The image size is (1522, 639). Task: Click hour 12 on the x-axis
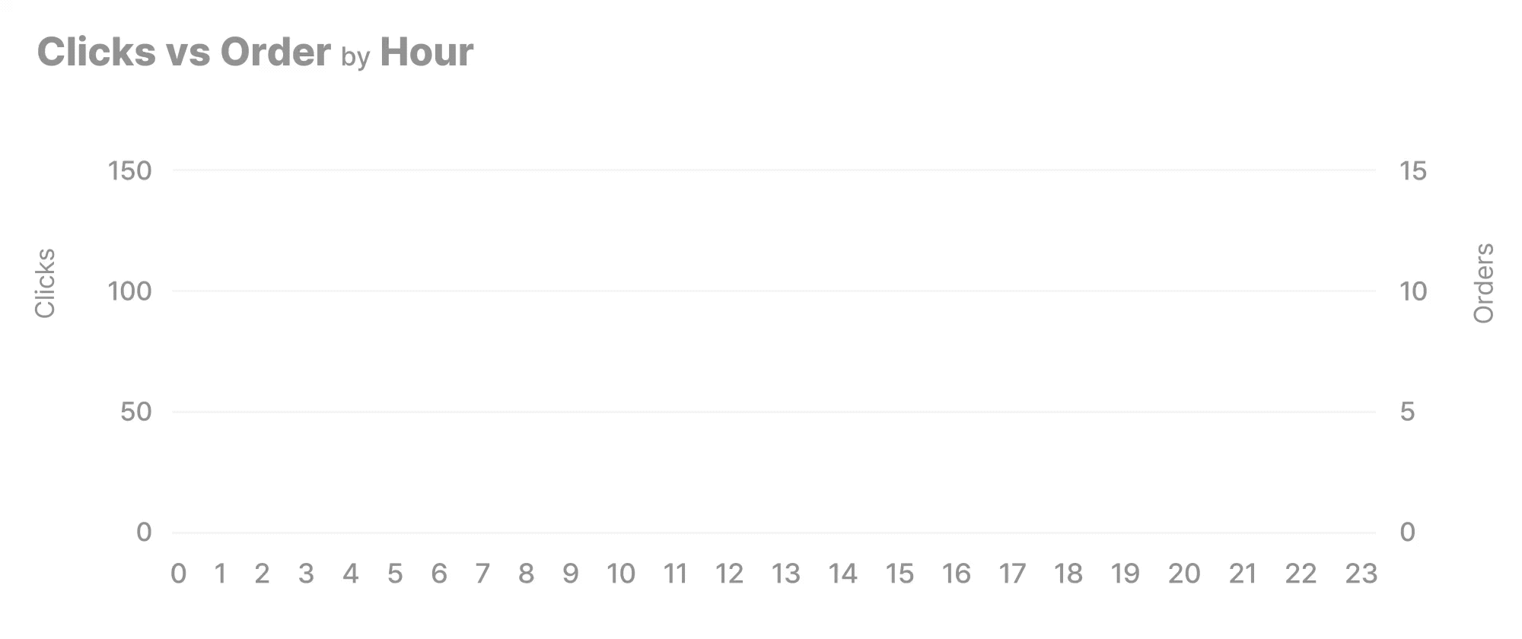click(x=729, y=574)
